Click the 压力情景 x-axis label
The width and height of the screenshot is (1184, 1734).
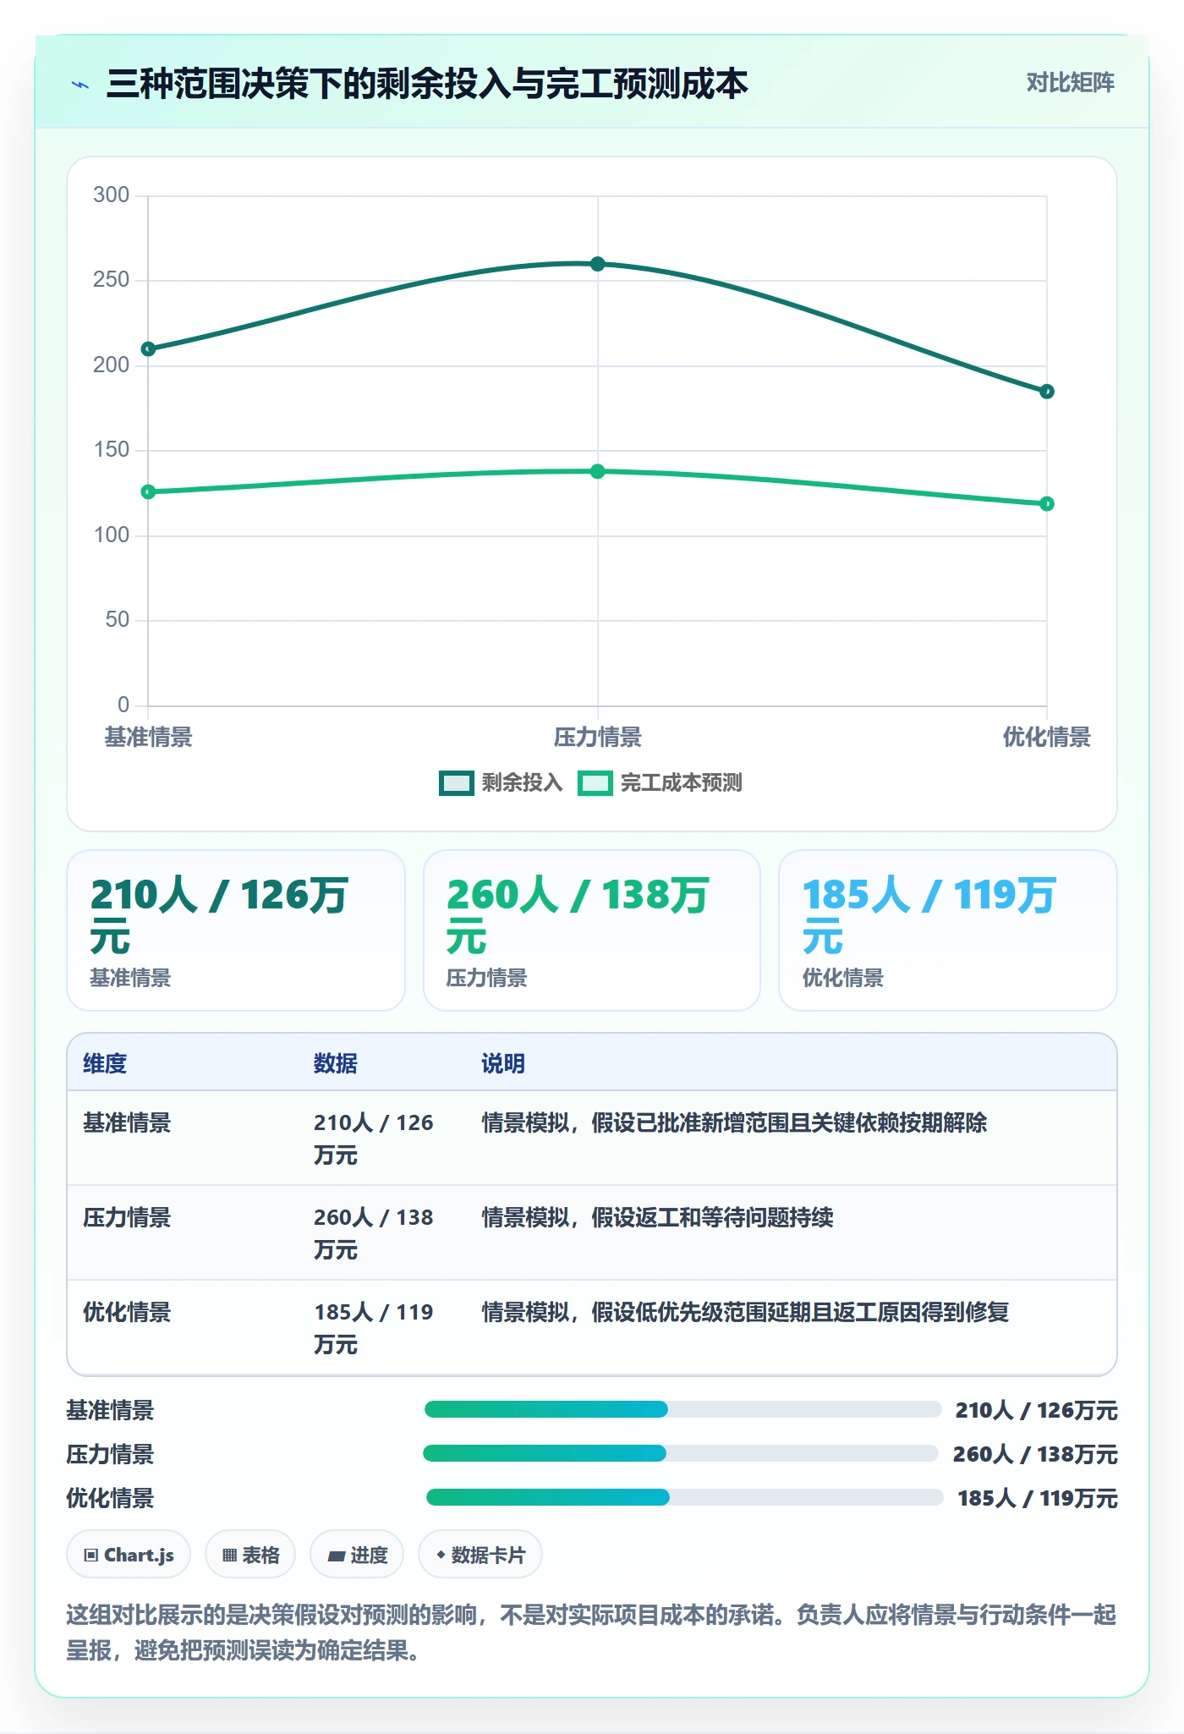click(x=598, y=737)
